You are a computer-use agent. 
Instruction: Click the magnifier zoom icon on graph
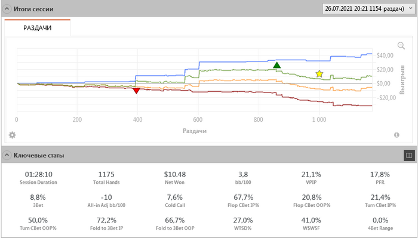[x=401, y=46]
